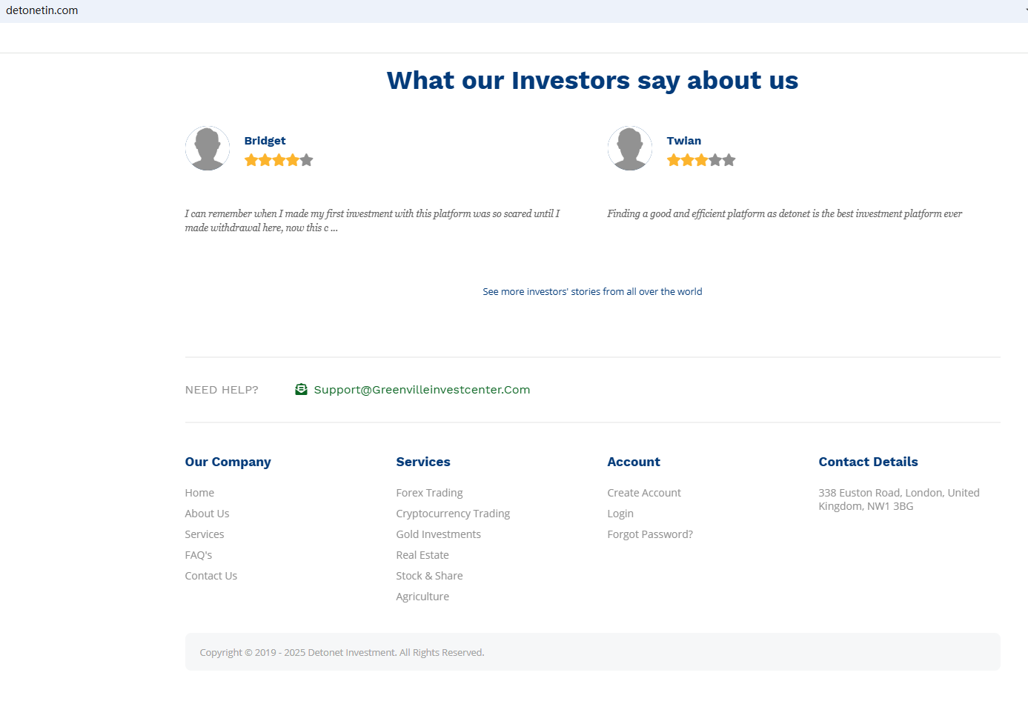Visit the Contact Us page

[211, 576]
